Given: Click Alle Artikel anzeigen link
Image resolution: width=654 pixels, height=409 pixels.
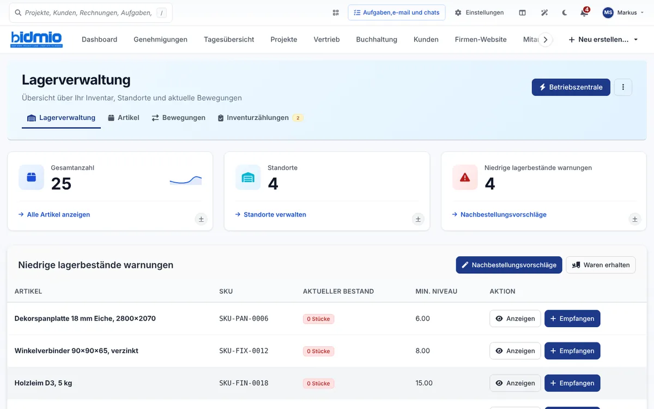Looking at the screenshot, I should point(55,215).
